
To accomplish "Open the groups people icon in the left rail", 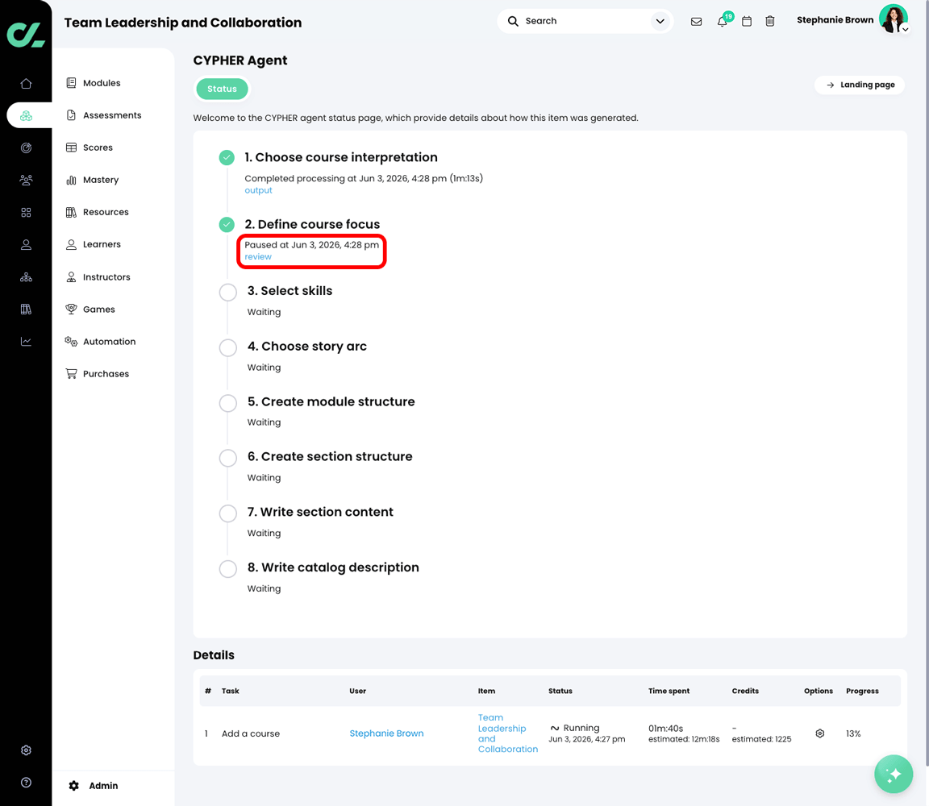I will point(26,180).
